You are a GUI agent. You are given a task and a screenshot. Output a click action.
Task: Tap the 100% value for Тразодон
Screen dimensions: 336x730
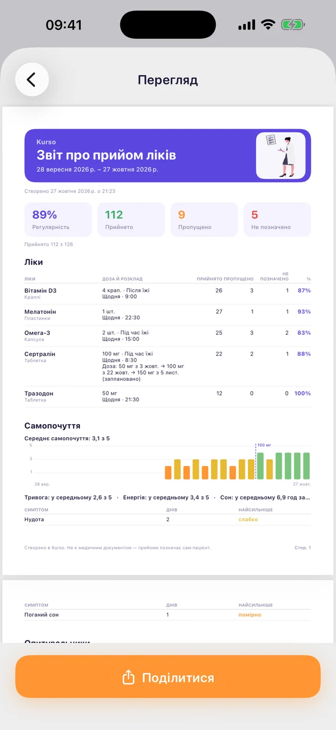click(x=302, y=394)
